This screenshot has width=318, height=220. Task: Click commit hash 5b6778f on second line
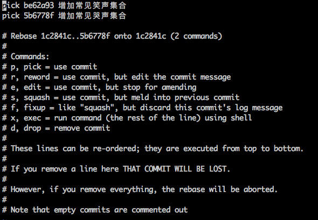[39, 16]
